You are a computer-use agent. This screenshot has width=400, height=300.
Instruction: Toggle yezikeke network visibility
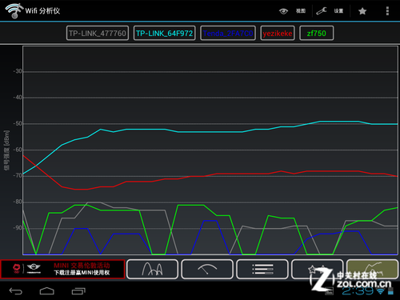click(278, 33)
